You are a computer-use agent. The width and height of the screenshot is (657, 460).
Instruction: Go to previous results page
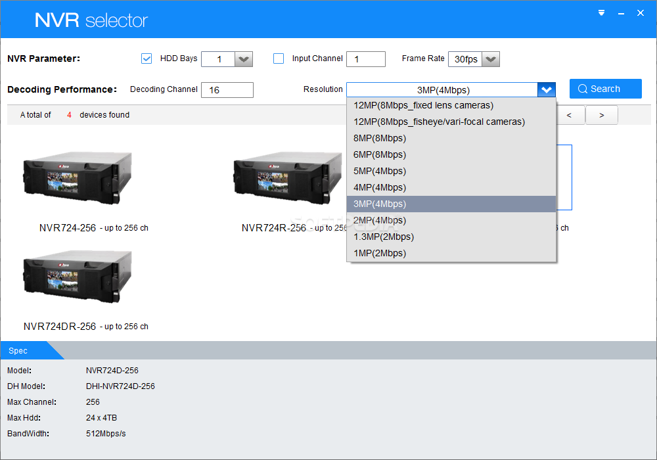tap(570, 115)
